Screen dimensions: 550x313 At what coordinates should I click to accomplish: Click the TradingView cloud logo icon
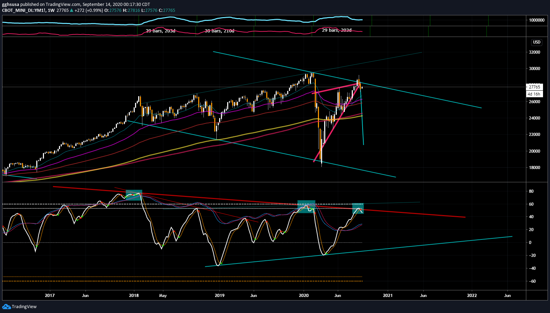[x=6, y=306]
